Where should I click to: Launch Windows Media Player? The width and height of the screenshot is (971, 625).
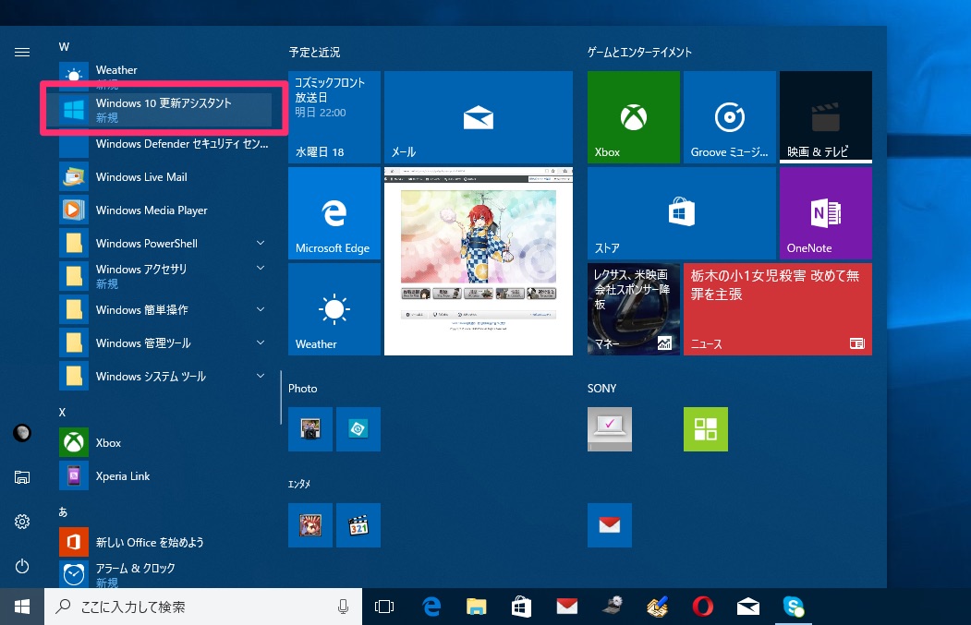(164, 210)
